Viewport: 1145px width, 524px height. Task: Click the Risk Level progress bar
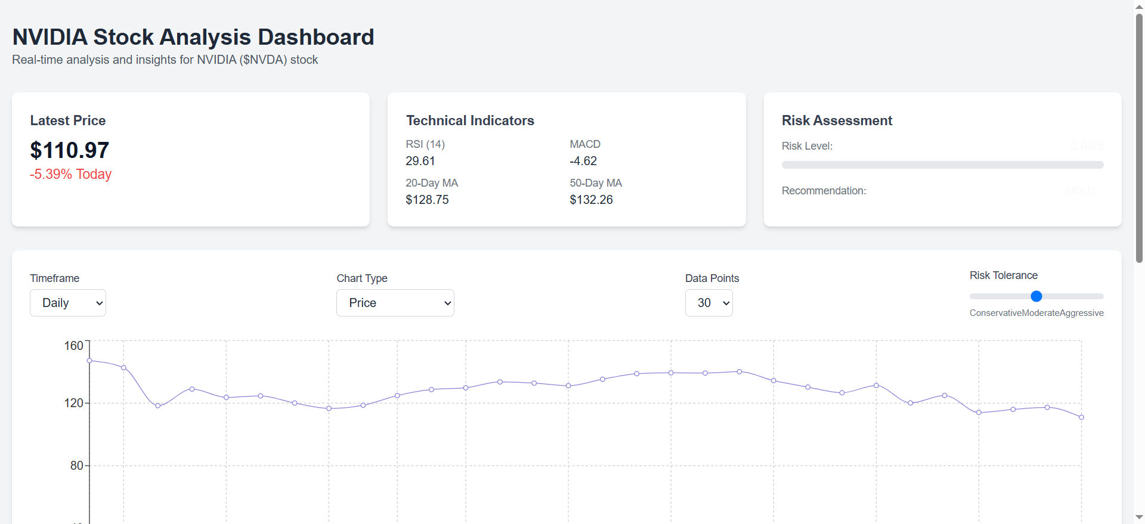(x=942, y=165)
